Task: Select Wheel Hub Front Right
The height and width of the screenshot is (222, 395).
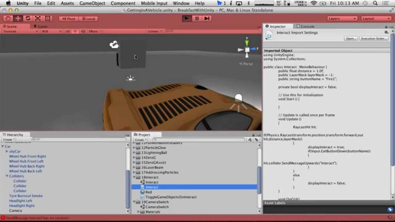Action: point(27,156)
